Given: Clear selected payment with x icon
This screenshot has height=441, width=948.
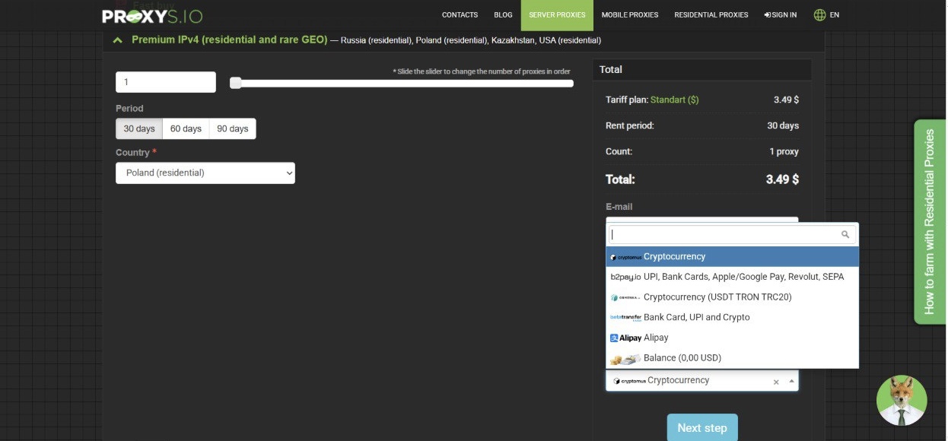Looking at the screenshot, I should 776,382.
